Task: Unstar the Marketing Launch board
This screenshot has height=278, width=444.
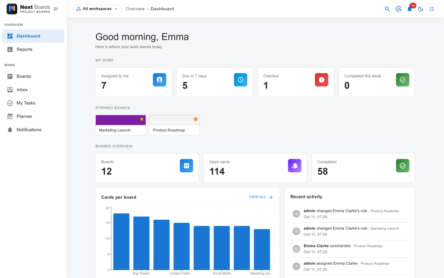Action: point(142,119)
